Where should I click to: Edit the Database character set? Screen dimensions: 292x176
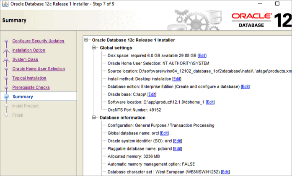click(x=225, y=172)
